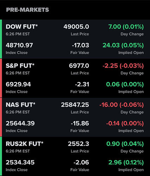Click DOW fair value -17.03

point(81,45)
